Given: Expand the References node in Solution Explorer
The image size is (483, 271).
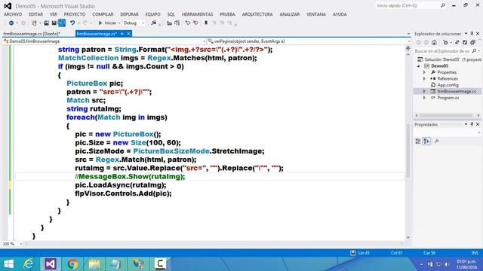Looking at the screenshot, I should point(424,78).
